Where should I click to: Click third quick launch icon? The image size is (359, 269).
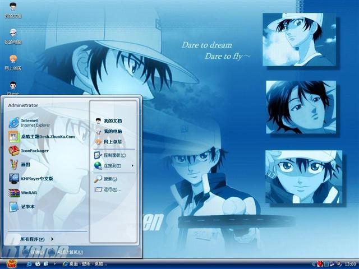point(46,264)
